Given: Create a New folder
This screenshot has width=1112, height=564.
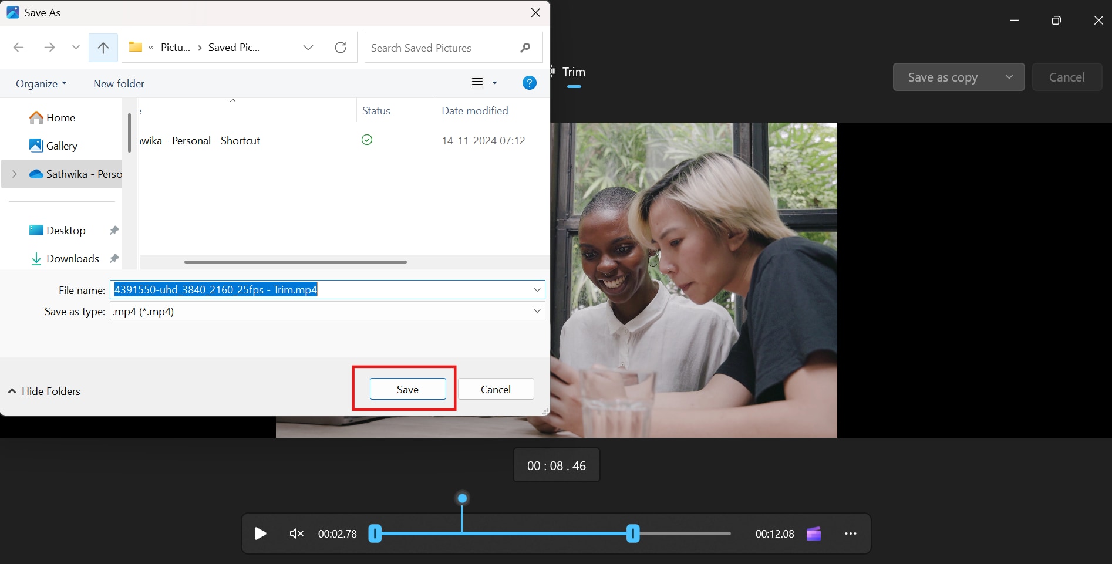Looking at the screenshot, I should (x=119, y=83).
